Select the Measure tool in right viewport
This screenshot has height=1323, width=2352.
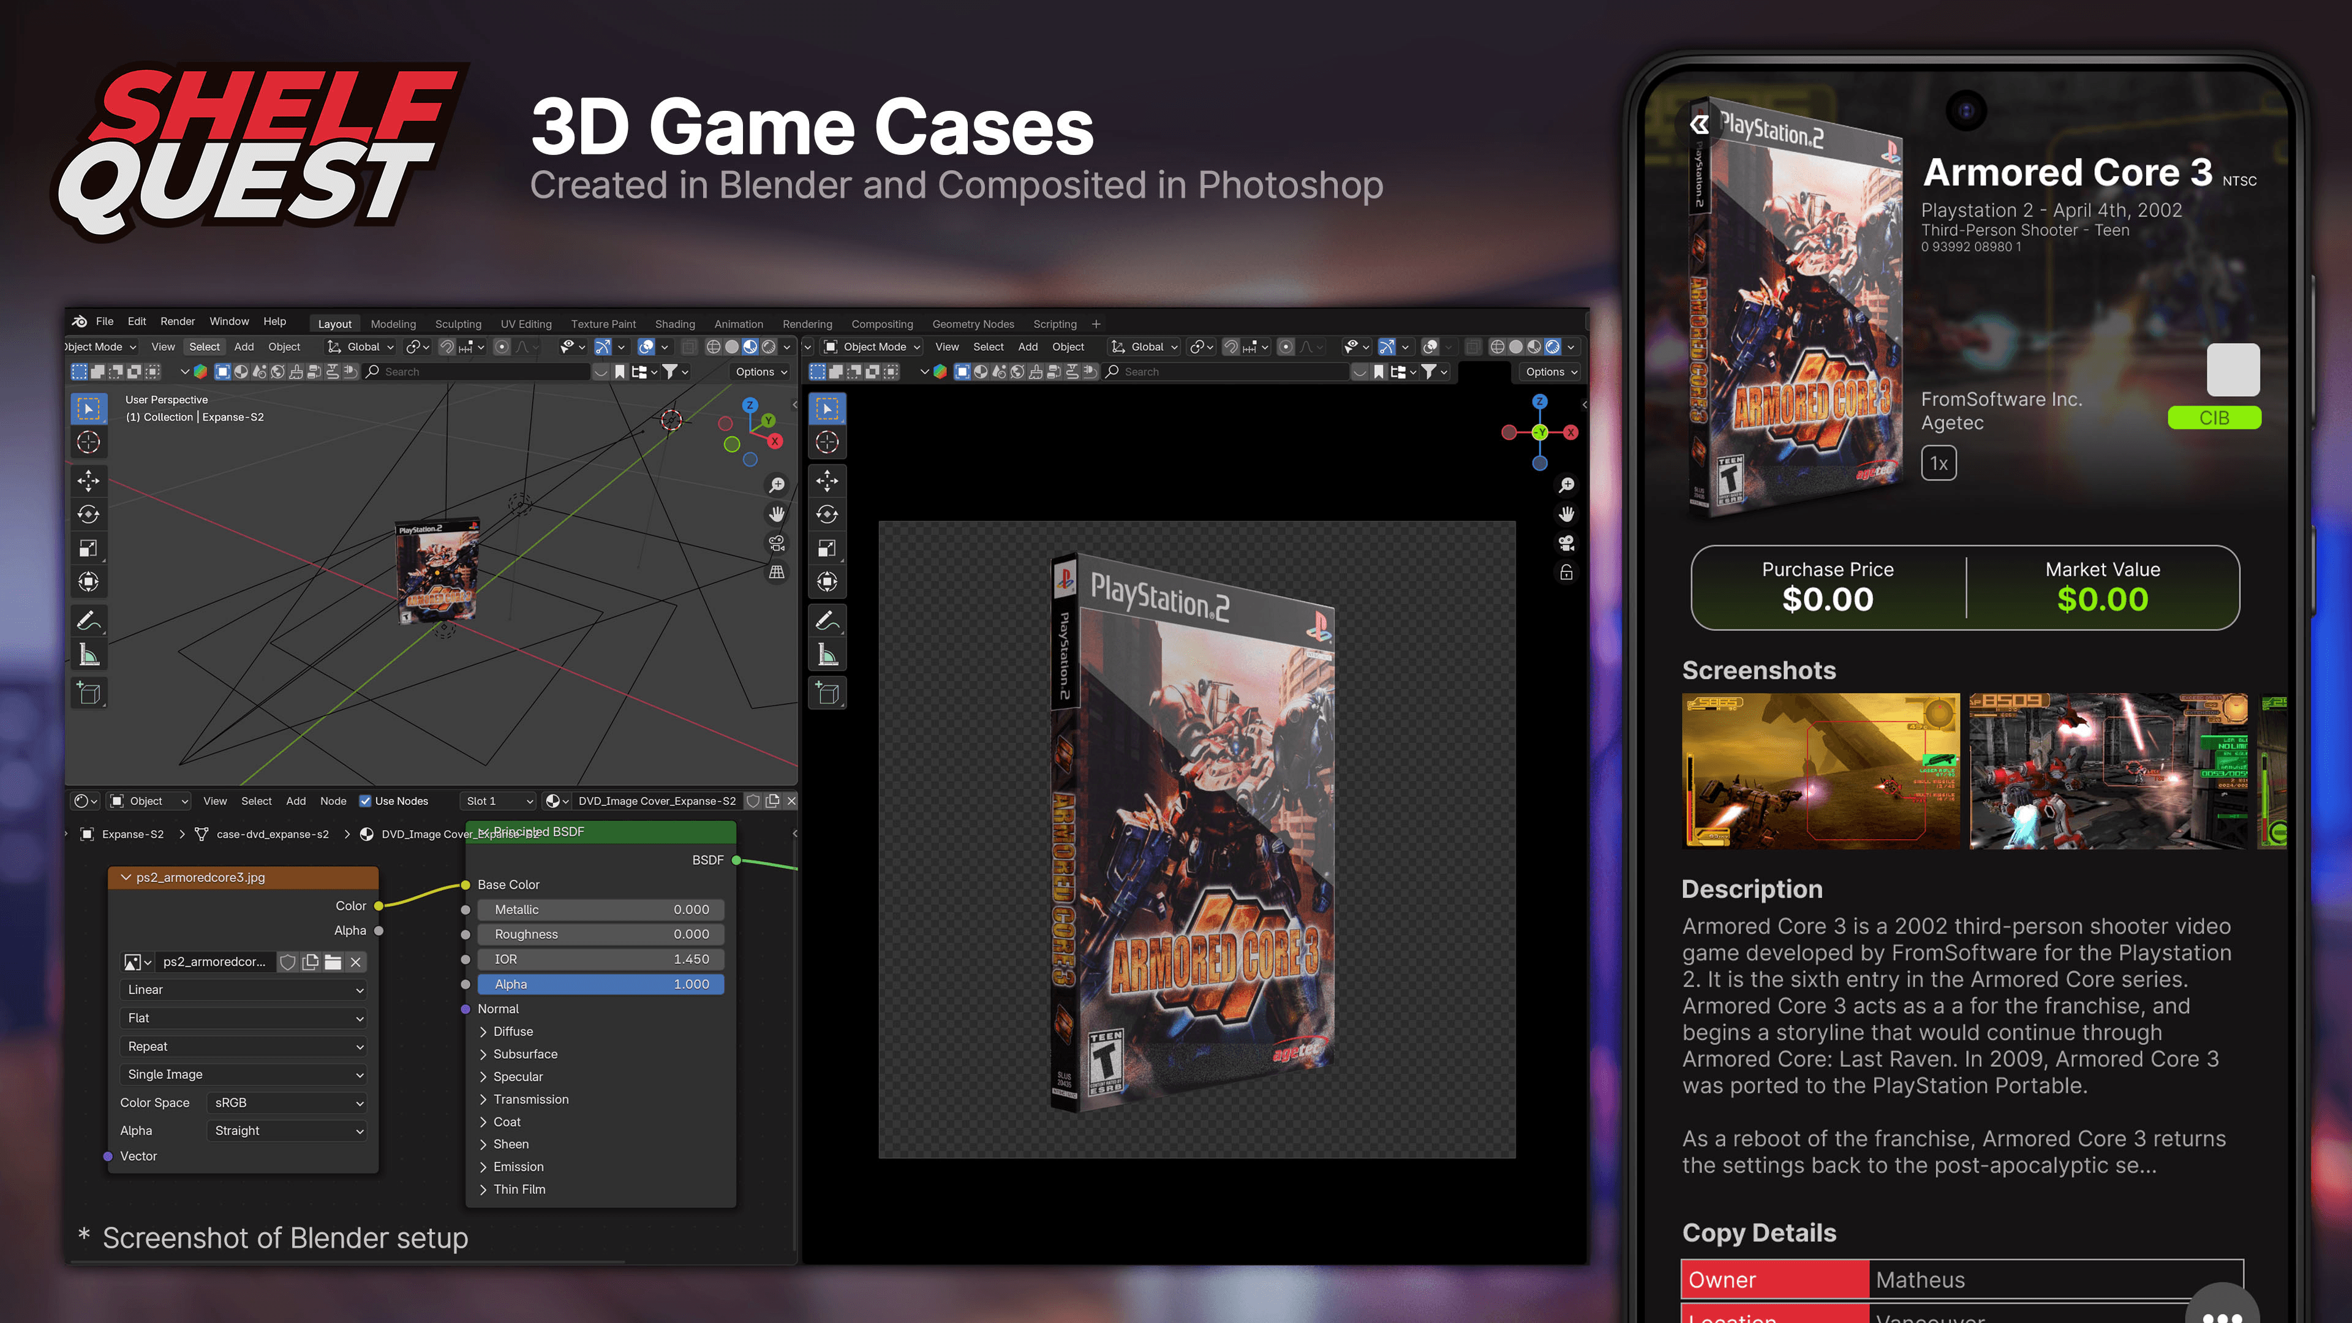[x=827, y=655]
